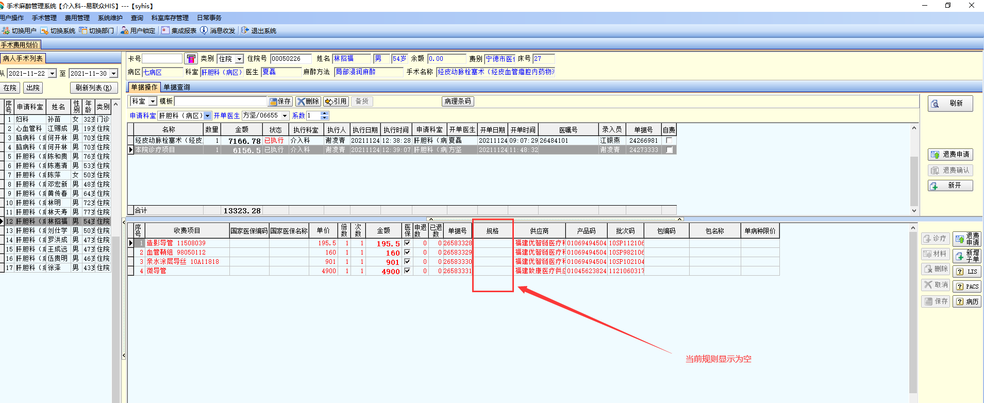Click the 系数 spinner control
This screenshot has height=403, width=984.
[324, 116]
